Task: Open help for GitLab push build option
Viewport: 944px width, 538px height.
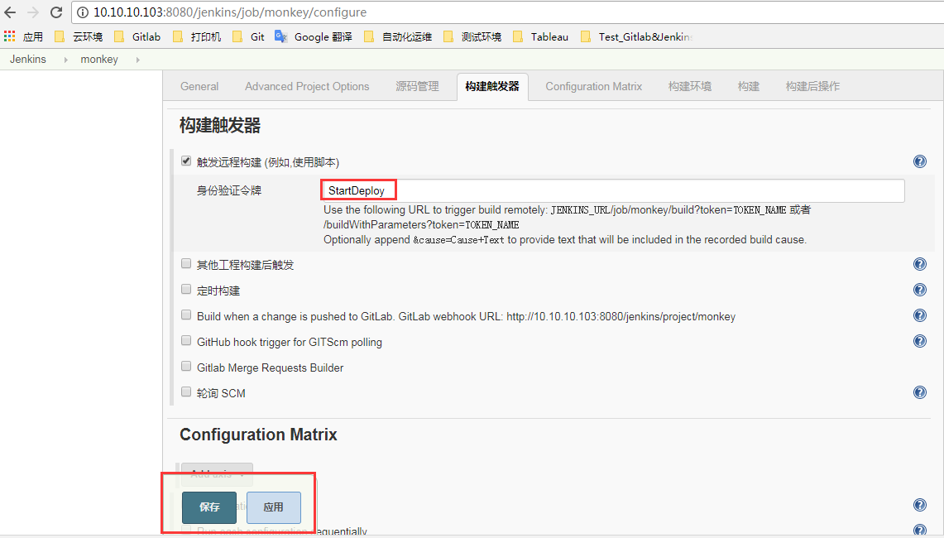Action: 919,315
